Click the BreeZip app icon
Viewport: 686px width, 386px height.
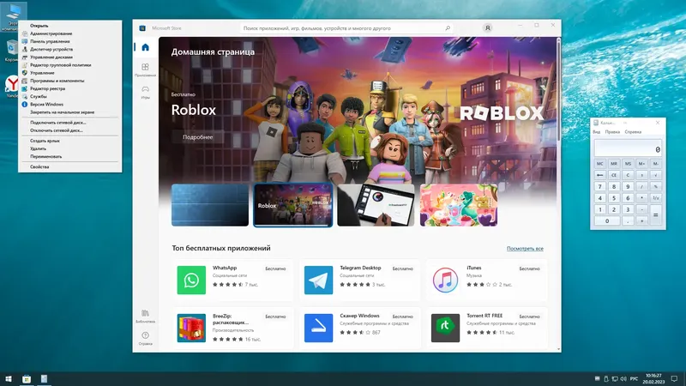[x=191, y=328]
